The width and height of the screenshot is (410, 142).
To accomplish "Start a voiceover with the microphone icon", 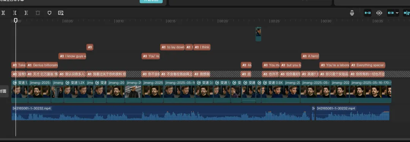I will [352, 13].
